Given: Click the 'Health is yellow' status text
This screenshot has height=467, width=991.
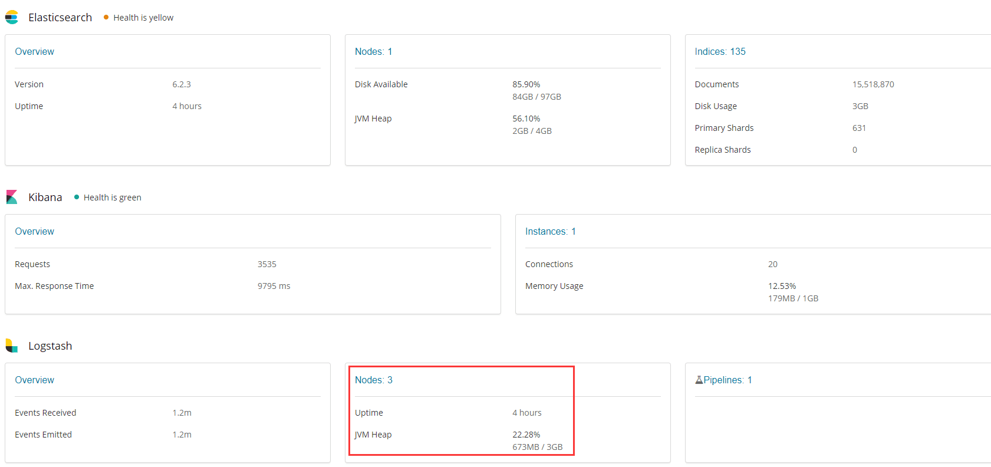Looking at the screenshot, I should 143,18.
